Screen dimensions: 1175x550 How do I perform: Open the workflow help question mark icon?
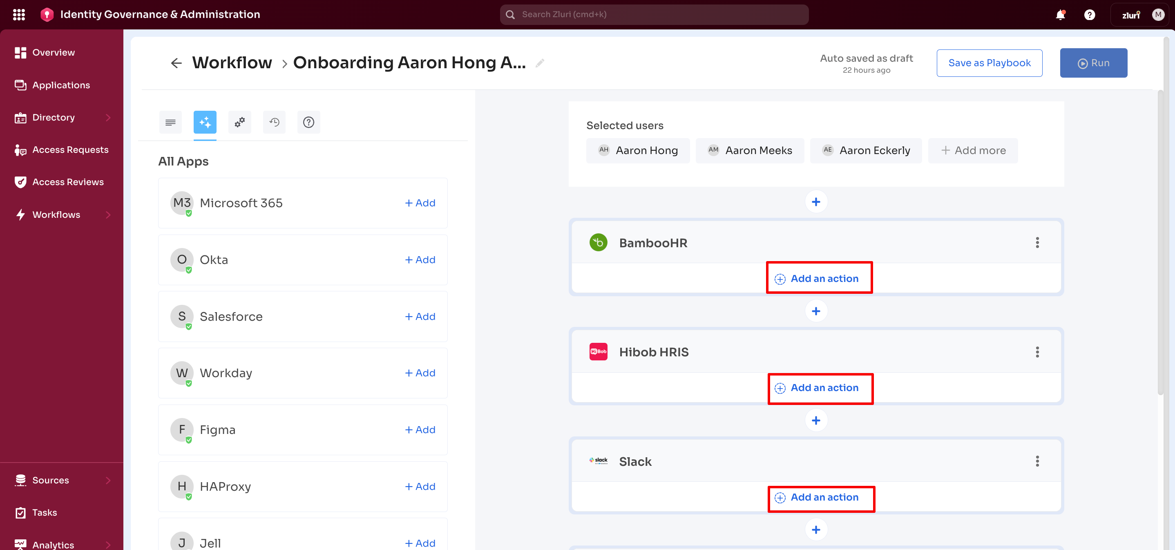[x=309, y=122]
